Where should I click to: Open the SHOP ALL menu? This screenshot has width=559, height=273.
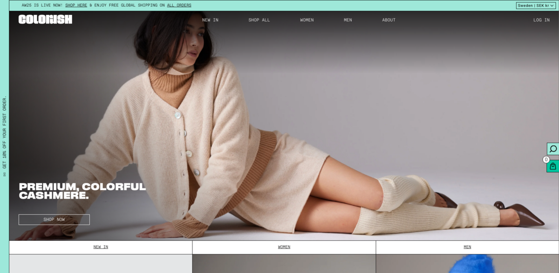coord(259,20)
